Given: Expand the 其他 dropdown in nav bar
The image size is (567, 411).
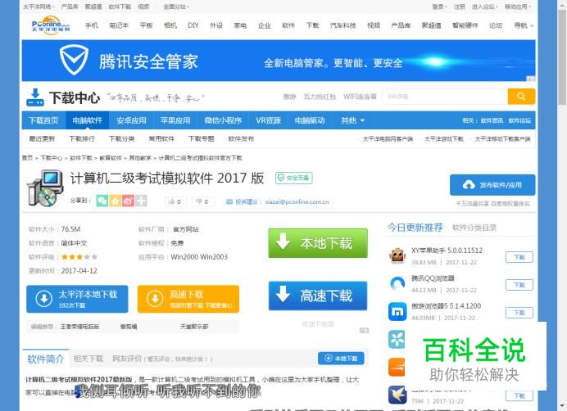Looking at the screenshot, I should pyautogui.click(x=352, y=120).
